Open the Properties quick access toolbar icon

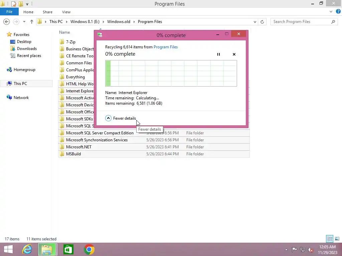tap(13, 4)
